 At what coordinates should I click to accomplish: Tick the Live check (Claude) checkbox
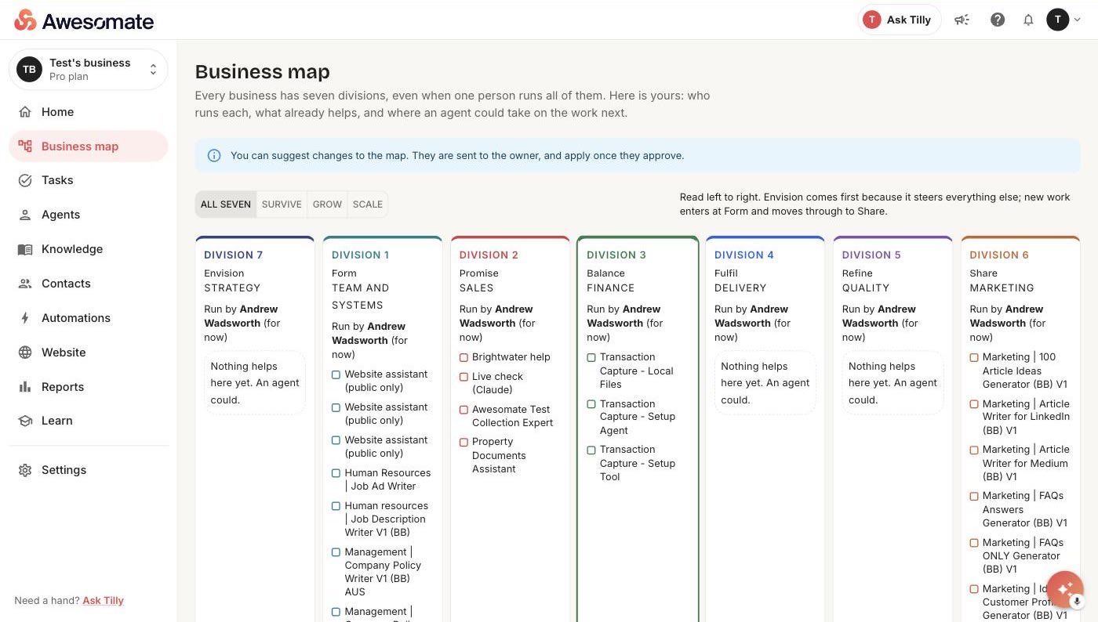[x=464, y=377]
